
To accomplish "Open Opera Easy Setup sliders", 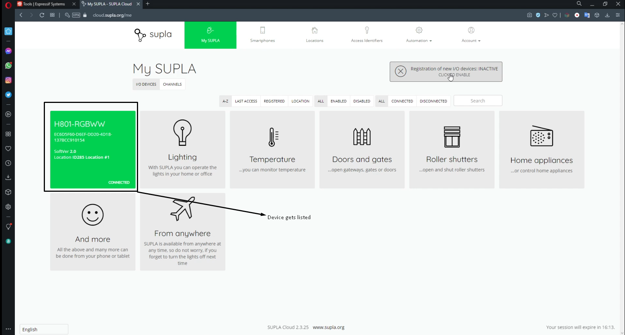I will [618, 15].
